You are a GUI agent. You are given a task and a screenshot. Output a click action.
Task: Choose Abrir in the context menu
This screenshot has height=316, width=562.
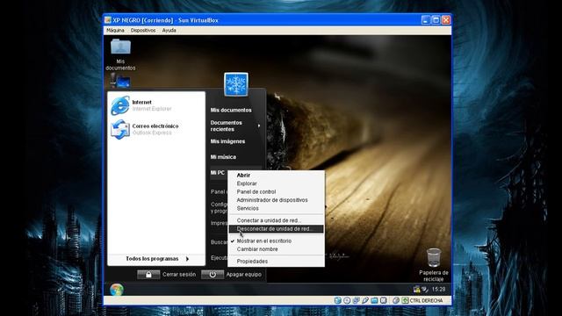click(x=276, y=176)
